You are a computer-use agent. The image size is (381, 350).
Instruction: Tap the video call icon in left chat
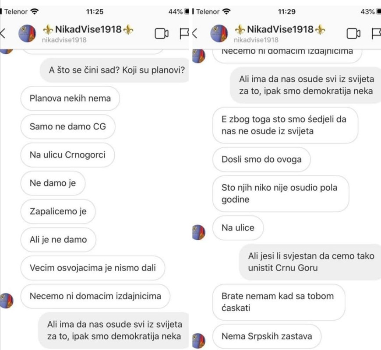[161, 34]
